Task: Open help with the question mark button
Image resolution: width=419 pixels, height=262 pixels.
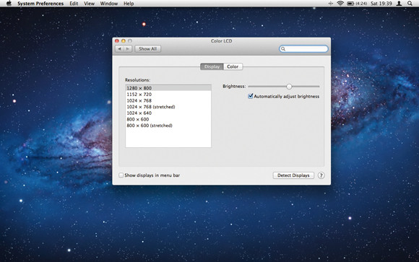Action: [x=321, y=175]
